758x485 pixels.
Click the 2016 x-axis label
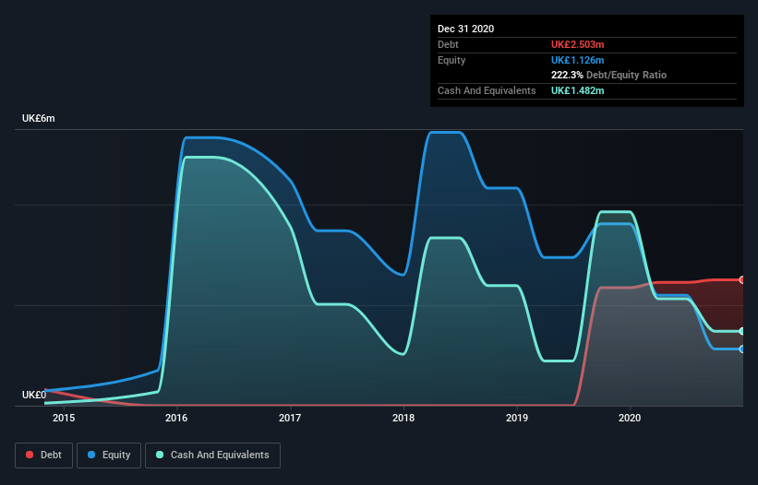(x=176, y=418)
